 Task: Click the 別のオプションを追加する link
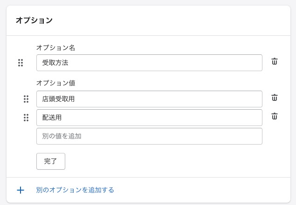coord(75,190)
